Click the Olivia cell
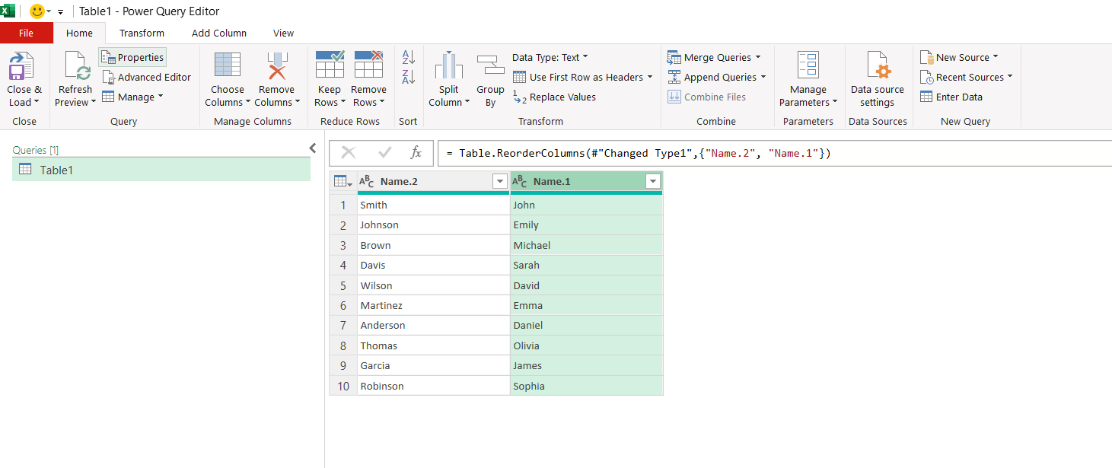The width and height of the screenshot is (1112, 468). coord(586,345)
